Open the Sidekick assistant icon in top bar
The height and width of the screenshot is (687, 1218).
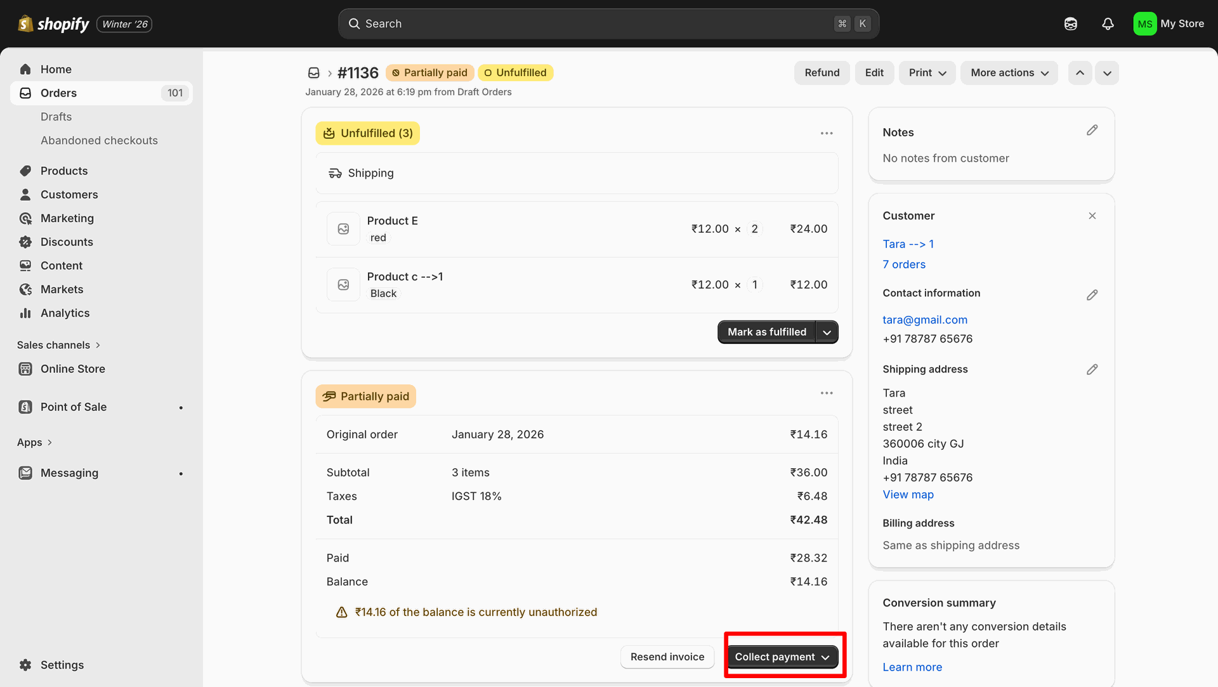1071,24
